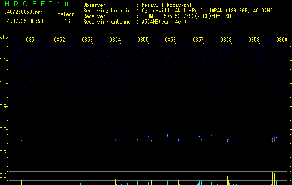
Task: Click the kHz axis unit label
Action: 4,37
